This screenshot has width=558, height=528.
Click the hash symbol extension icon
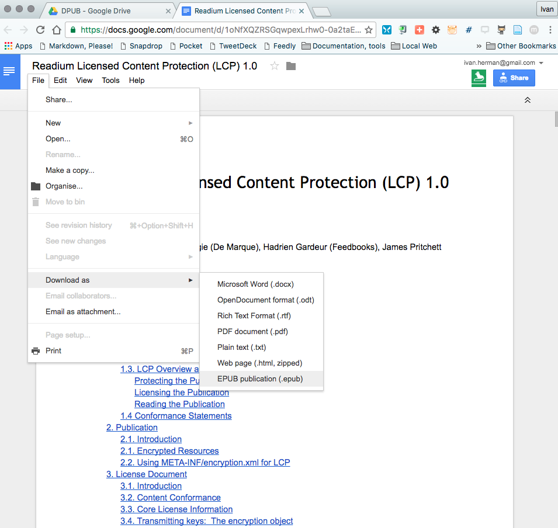pos(469,30)
